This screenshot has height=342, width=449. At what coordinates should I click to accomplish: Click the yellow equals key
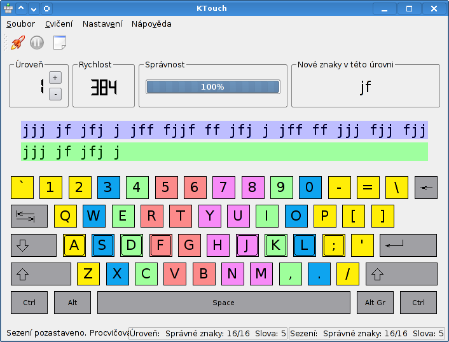368,188
